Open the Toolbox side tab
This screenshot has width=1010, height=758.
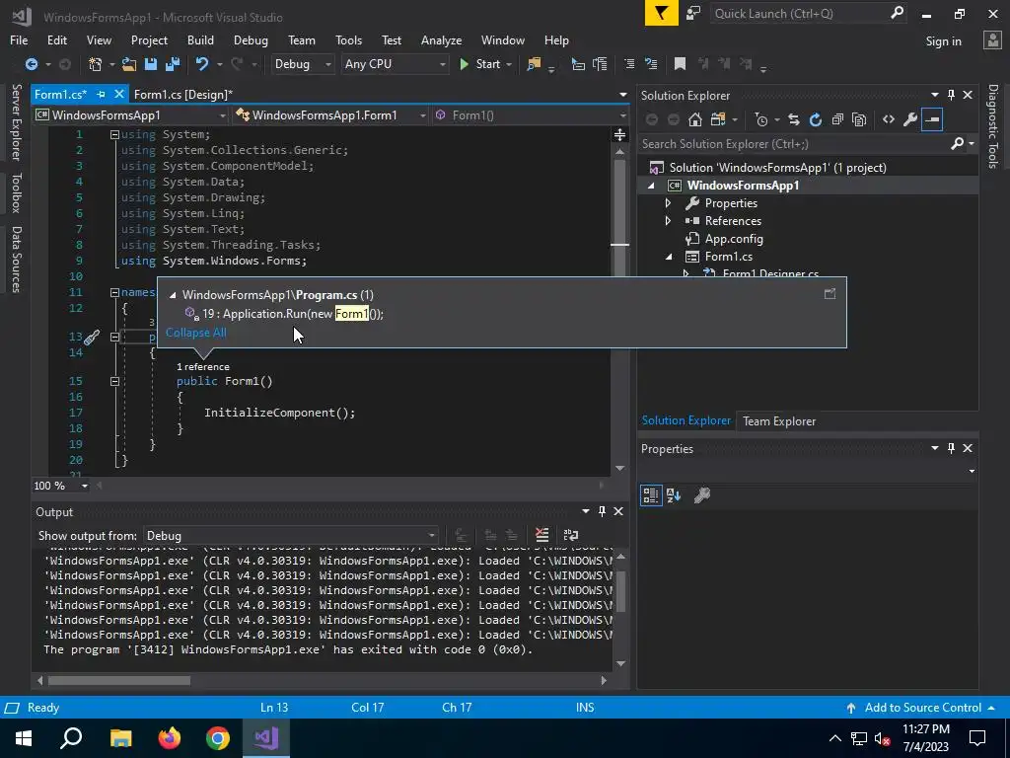16,192
